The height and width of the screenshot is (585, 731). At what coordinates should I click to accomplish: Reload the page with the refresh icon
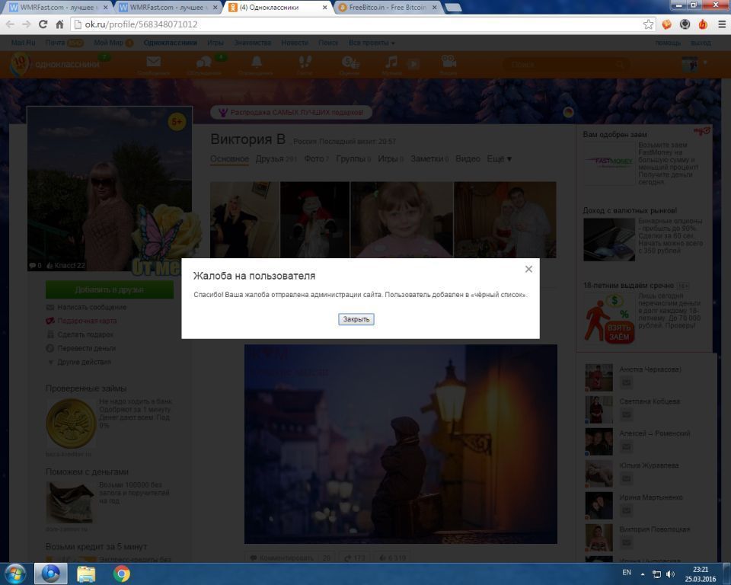coord(43,24)
